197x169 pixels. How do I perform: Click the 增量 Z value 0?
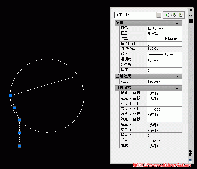165,135
